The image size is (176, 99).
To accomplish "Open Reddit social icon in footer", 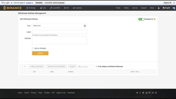I will pos(146,93).
